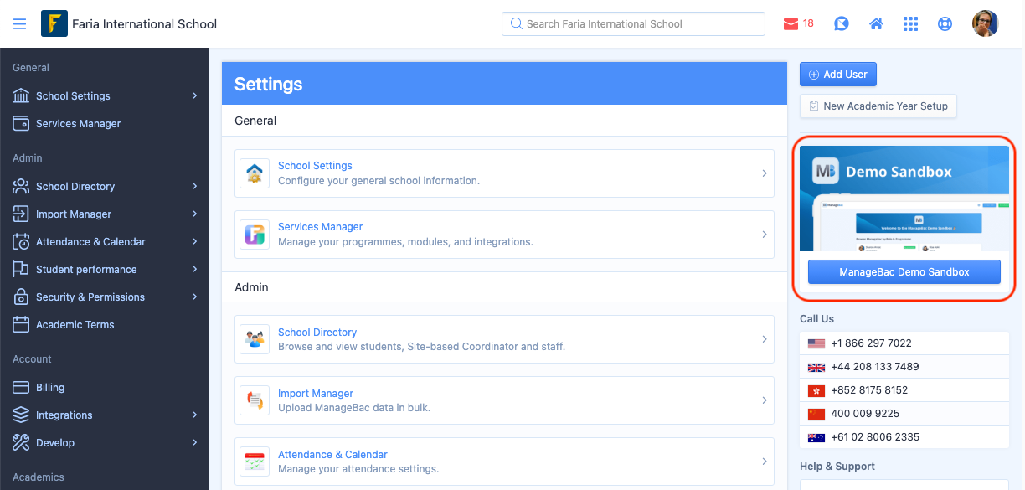Open the Attendance & Calendar link
This screenshot has width=1025, height=490.
click(x=333, y=455)
